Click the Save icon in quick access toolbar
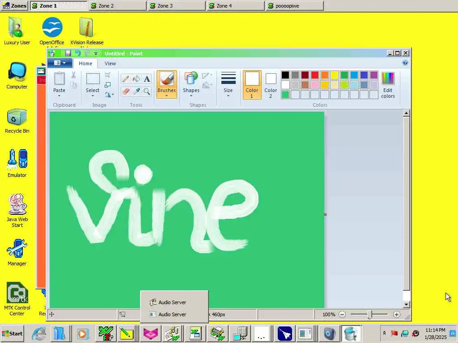 tap(68, 54)
